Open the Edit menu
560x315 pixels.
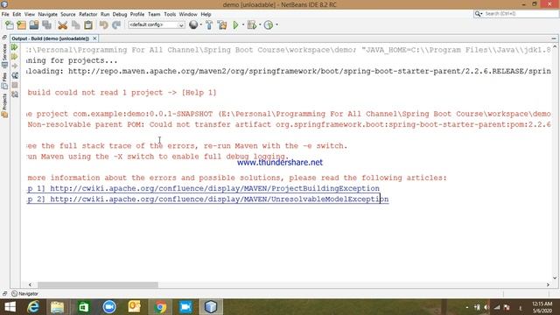point(17,14)
